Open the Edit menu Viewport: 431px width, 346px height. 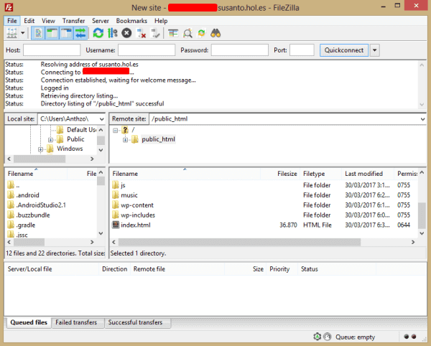pyautogui.click(x=29, y=21)
